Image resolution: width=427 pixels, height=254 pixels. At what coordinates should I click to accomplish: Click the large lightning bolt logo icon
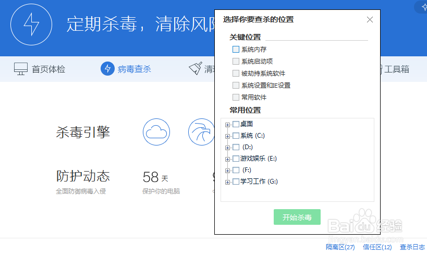31,25
